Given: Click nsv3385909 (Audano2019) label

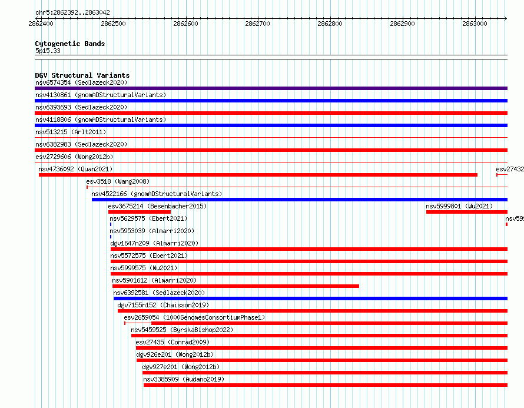Looking at the screenshot, I should pos(184,379).
